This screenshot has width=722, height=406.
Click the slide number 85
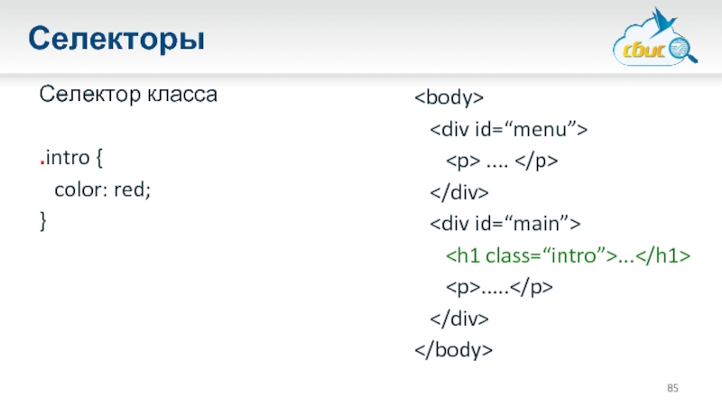671,388
